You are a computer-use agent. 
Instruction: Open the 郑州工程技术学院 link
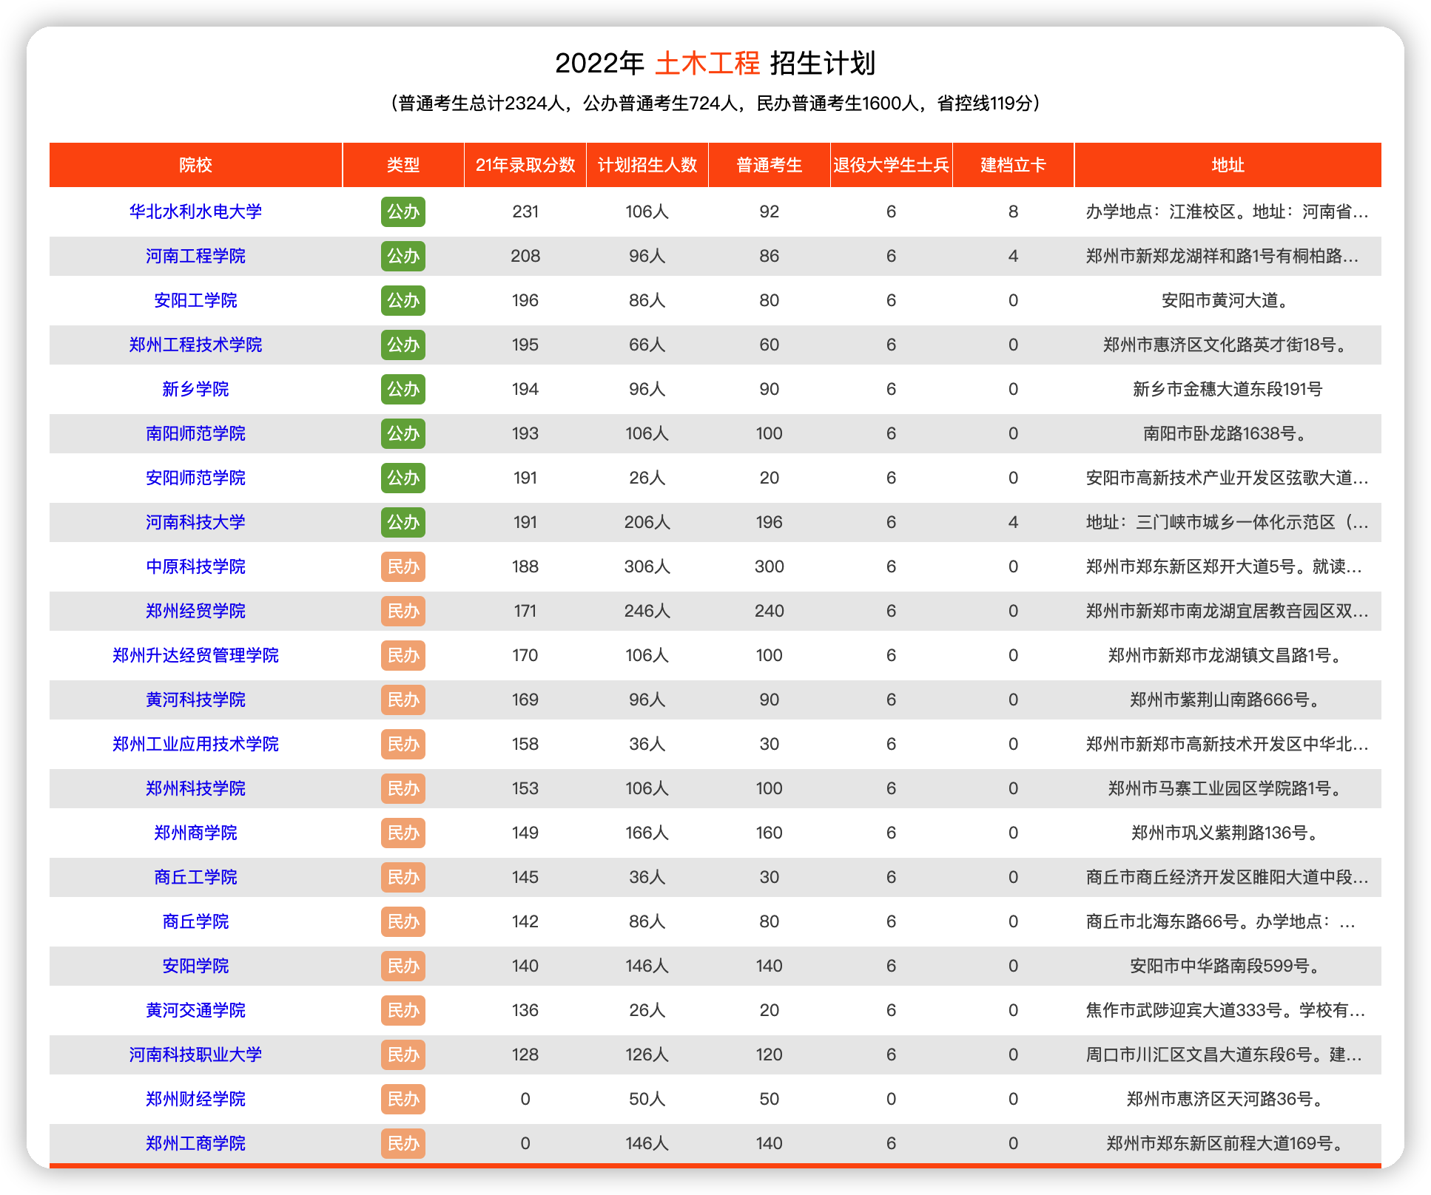point(195,345)
